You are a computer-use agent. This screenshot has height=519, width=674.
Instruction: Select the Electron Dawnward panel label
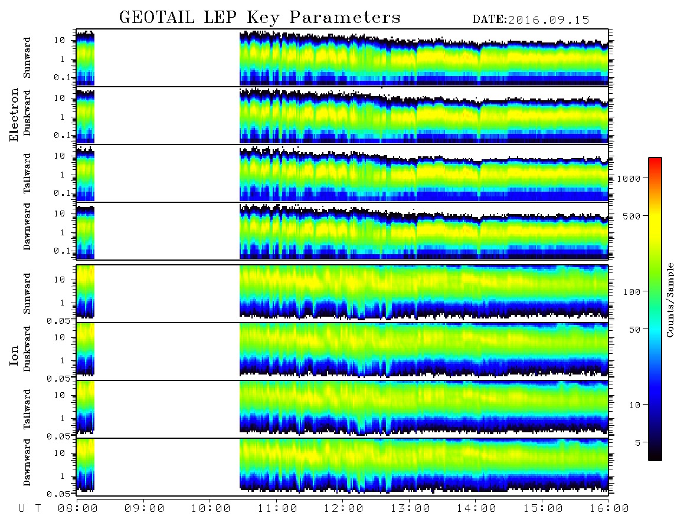point(27,226)
